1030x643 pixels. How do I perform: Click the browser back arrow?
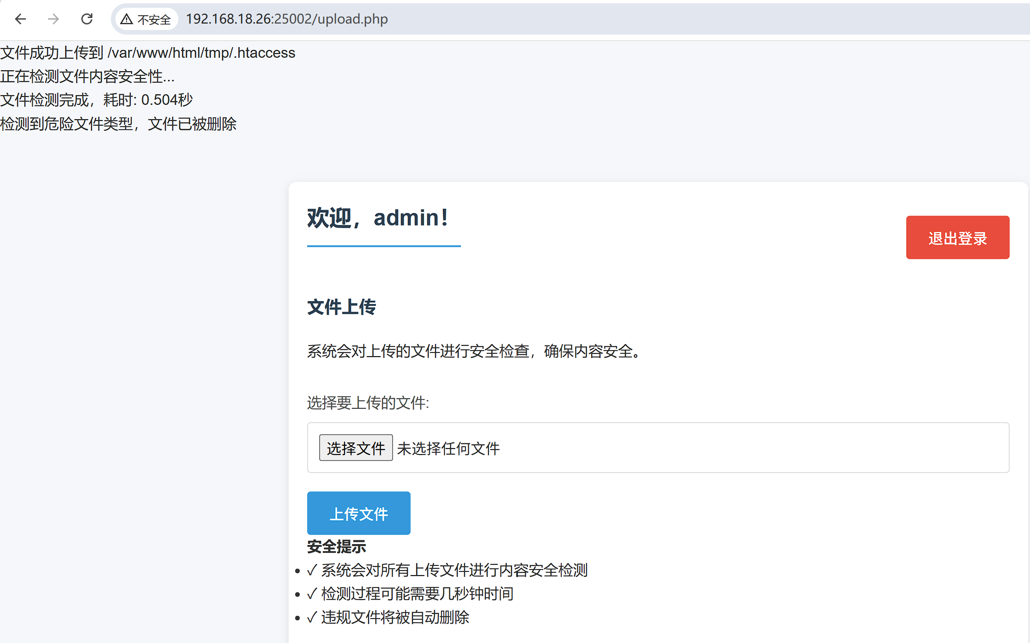pyautogui.click(x=20, y=19)
